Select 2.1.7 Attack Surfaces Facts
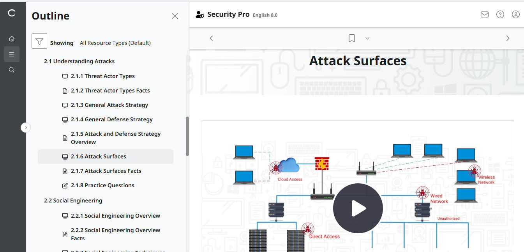The height and width of the screenshot is (252, 524). (x=106, y=171)
